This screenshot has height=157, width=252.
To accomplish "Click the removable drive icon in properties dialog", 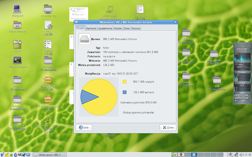I will pos(84,39).
